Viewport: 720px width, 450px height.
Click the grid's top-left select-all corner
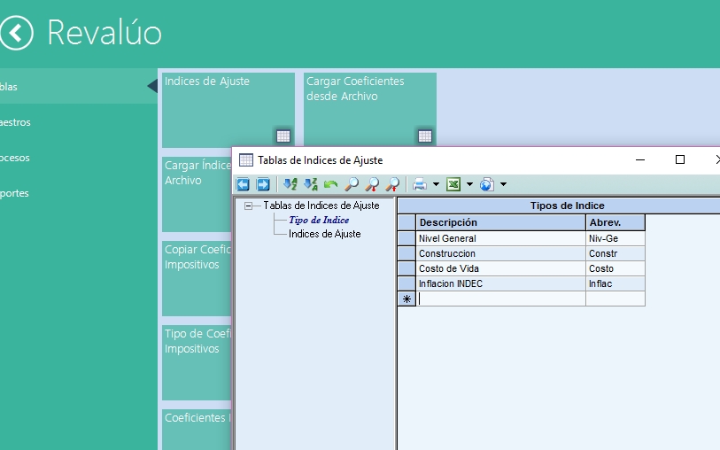click(406, 222)
